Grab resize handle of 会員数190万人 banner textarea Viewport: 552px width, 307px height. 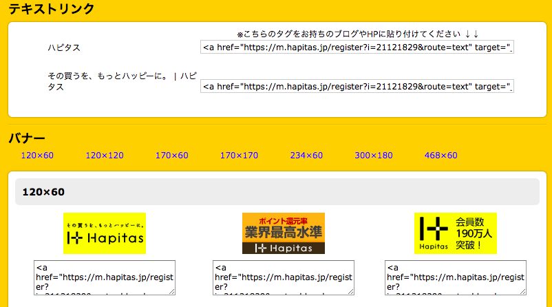point(523,291)
